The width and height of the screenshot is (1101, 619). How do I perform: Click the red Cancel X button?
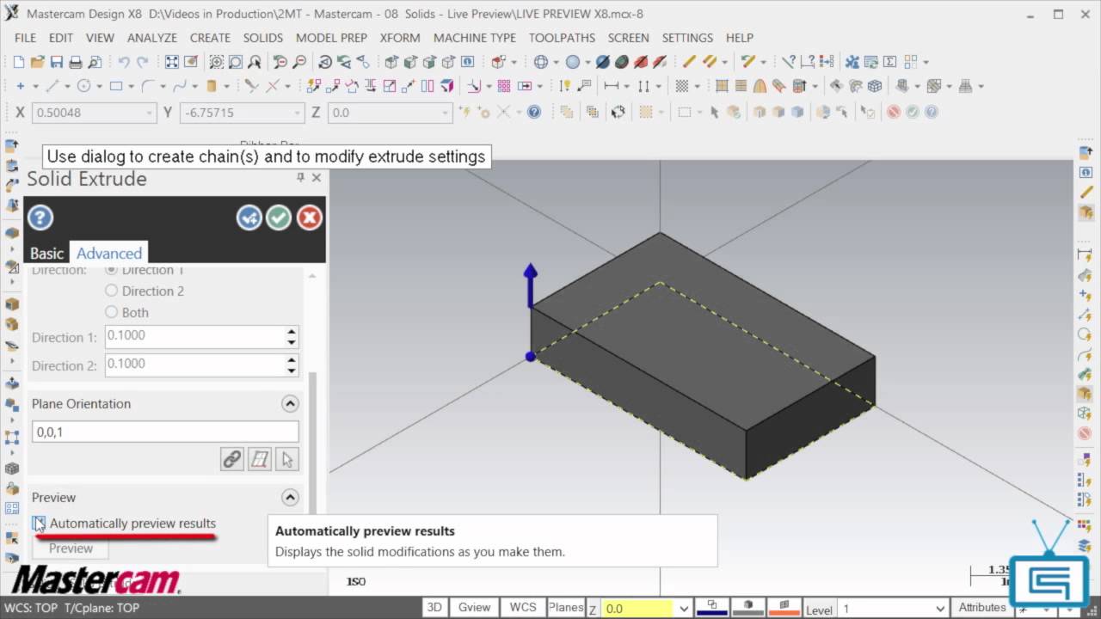309,218
